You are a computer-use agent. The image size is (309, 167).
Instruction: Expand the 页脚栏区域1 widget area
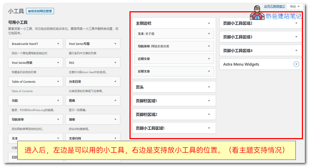(x=174, y=101)
